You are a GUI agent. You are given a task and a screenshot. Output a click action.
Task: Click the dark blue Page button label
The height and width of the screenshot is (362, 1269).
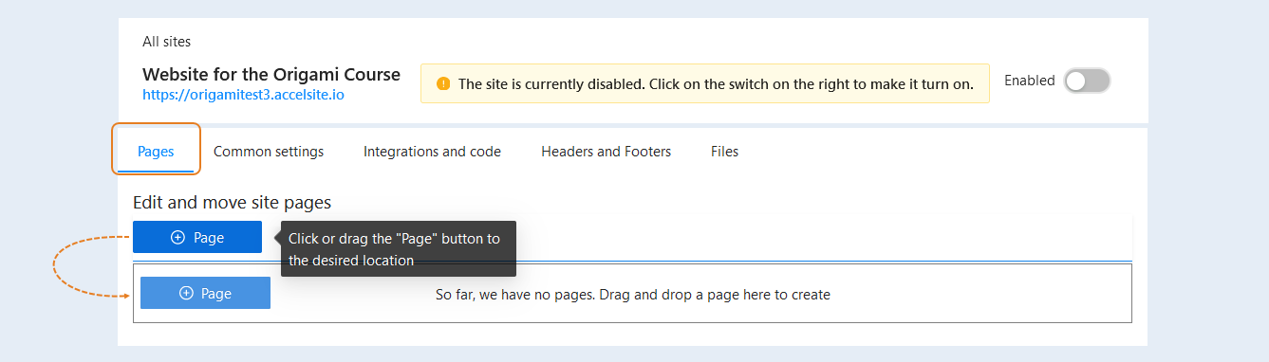pyautogui.click(x=209, y=238)
